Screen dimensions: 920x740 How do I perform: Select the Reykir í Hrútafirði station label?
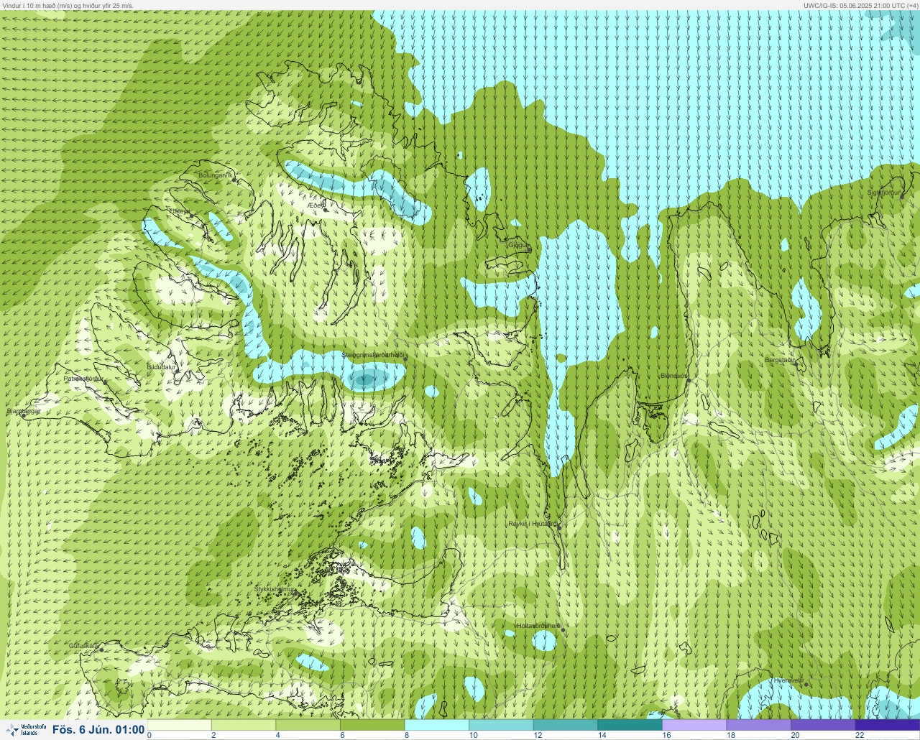tap(533, 524)
